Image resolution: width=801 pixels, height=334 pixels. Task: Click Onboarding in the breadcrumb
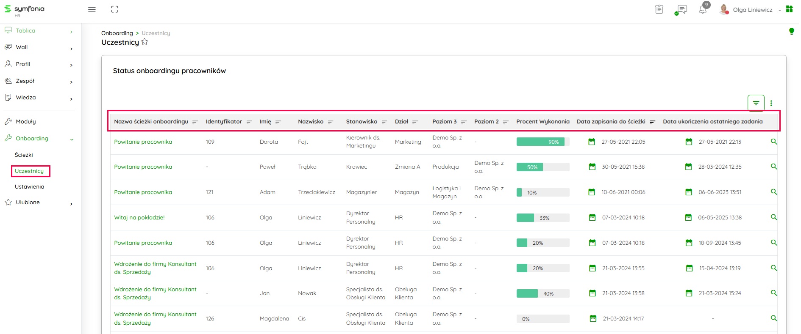(x=117, y=33)
